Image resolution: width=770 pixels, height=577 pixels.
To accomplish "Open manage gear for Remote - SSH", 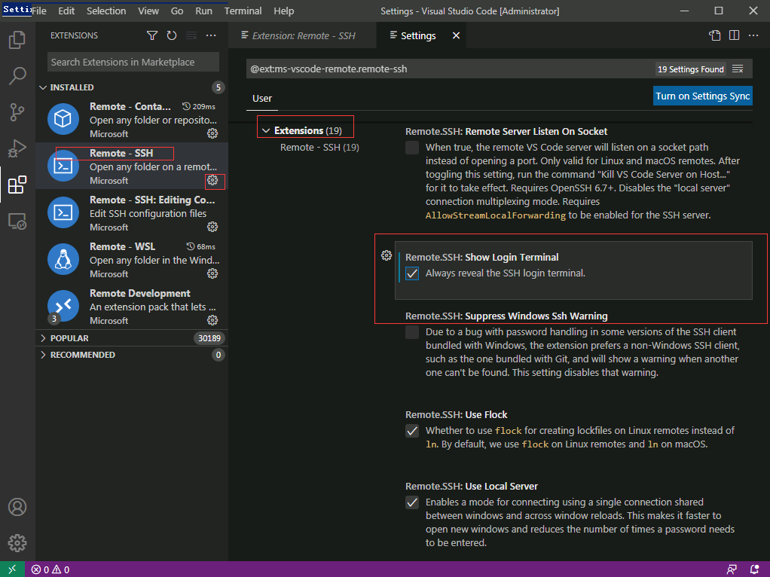I will (x=212, y=180).
